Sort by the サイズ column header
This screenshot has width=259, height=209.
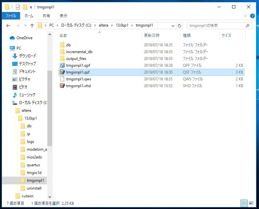coord(232,36)
